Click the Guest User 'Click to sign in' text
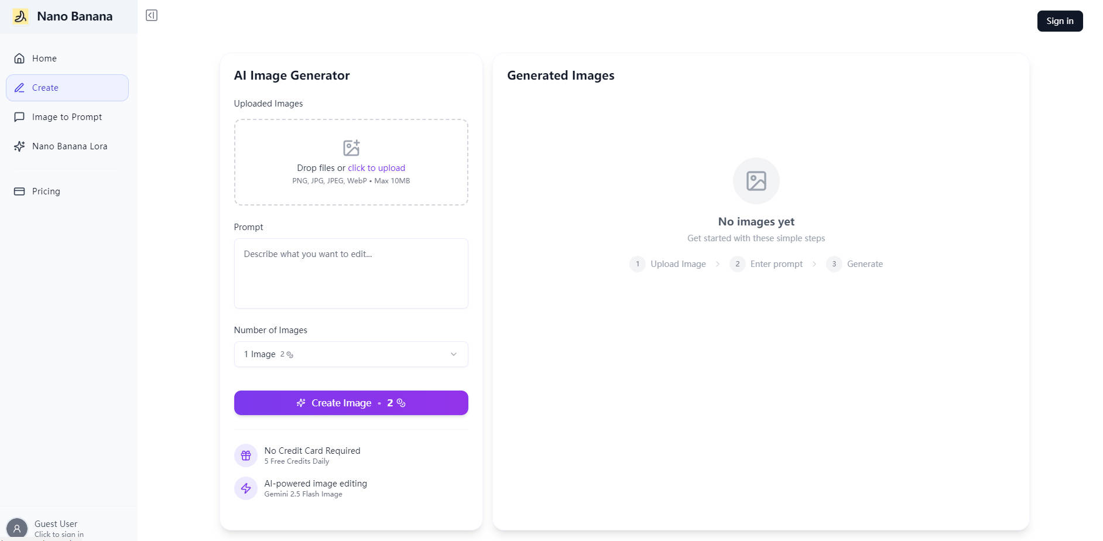 (59, 534)
